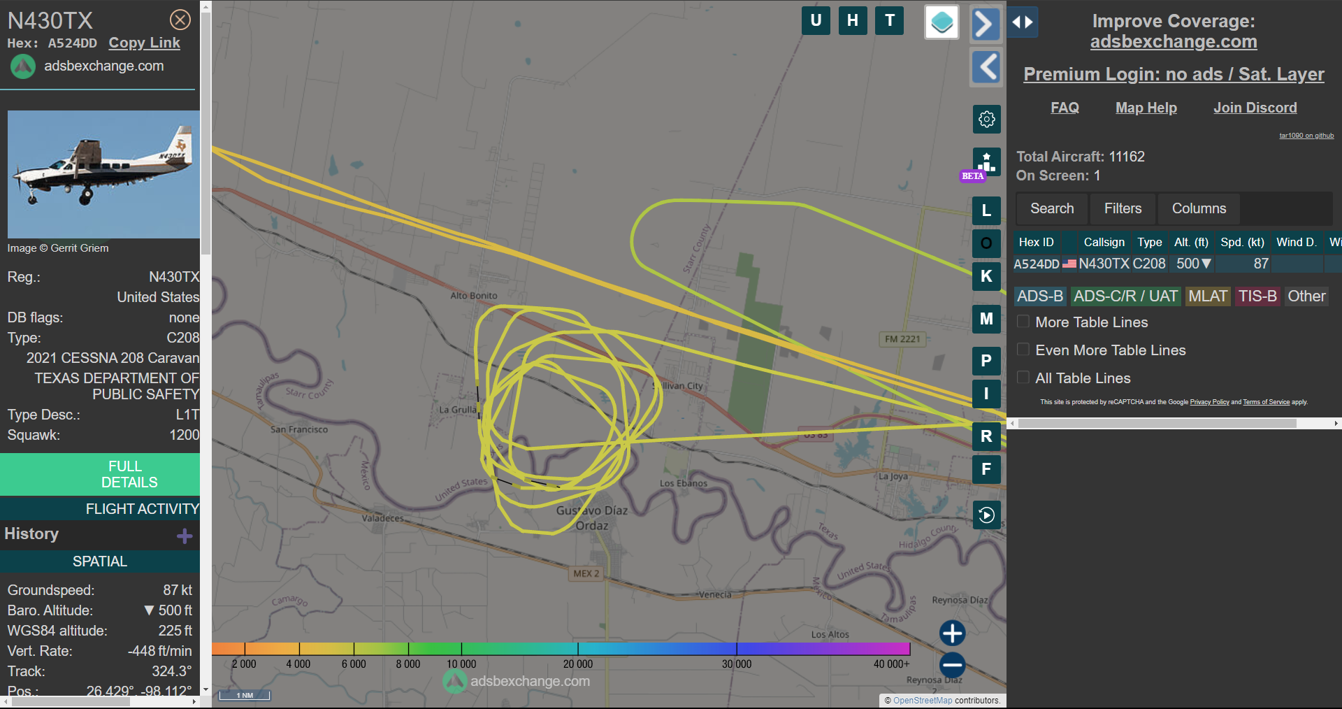Open the Join Discord link
Image resolution: width=1342 pixels, height=709 pixels.
(x=1255, y=108)
